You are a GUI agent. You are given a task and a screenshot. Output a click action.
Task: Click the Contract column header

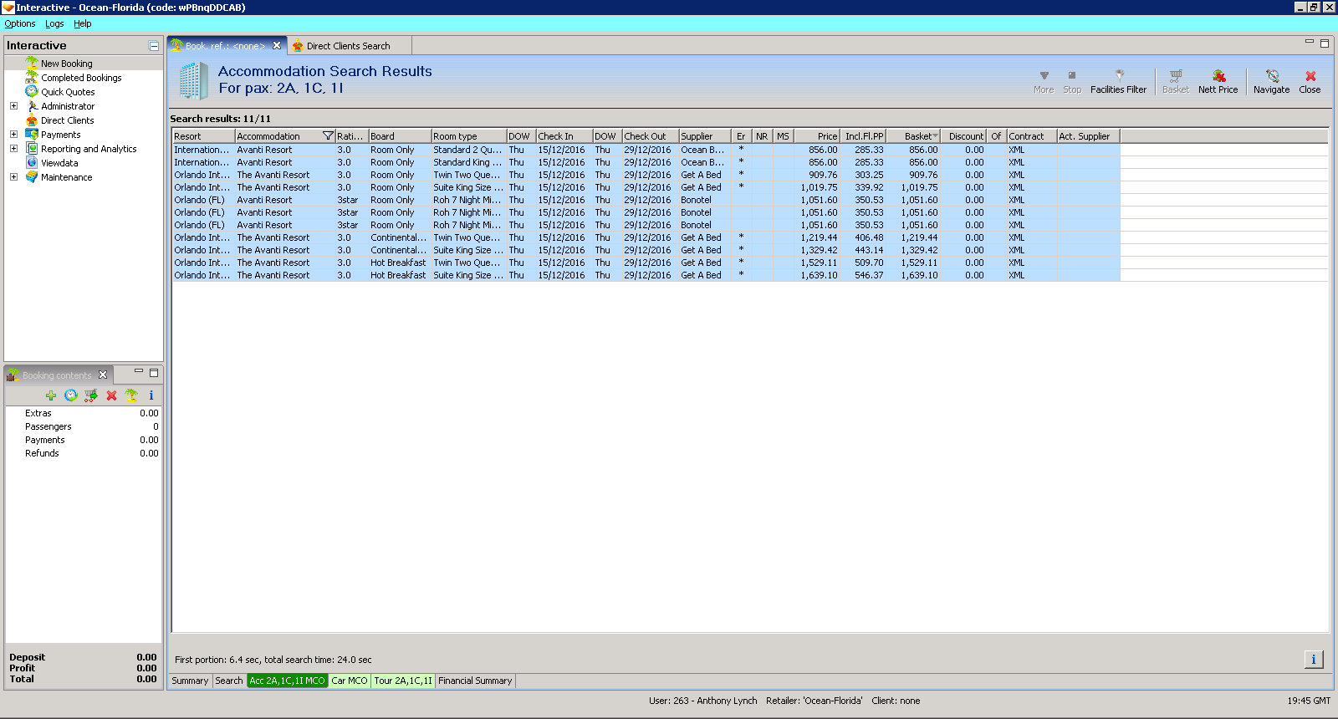[x=1031, y=136]
